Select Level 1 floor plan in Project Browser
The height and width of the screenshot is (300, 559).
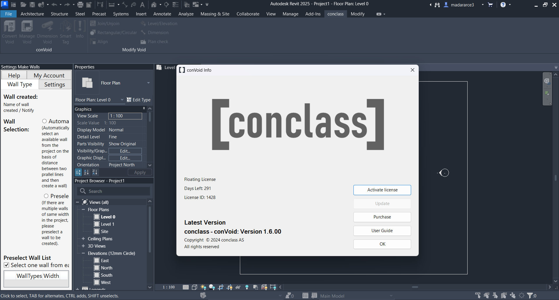click(107, 224)
